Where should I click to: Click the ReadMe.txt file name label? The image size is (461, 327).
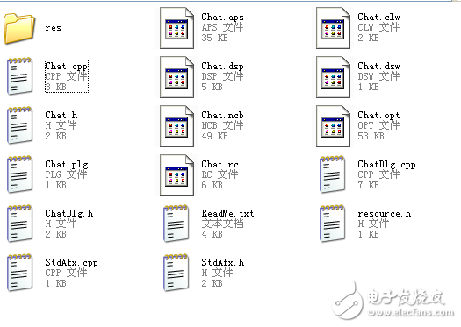point(227,213)
